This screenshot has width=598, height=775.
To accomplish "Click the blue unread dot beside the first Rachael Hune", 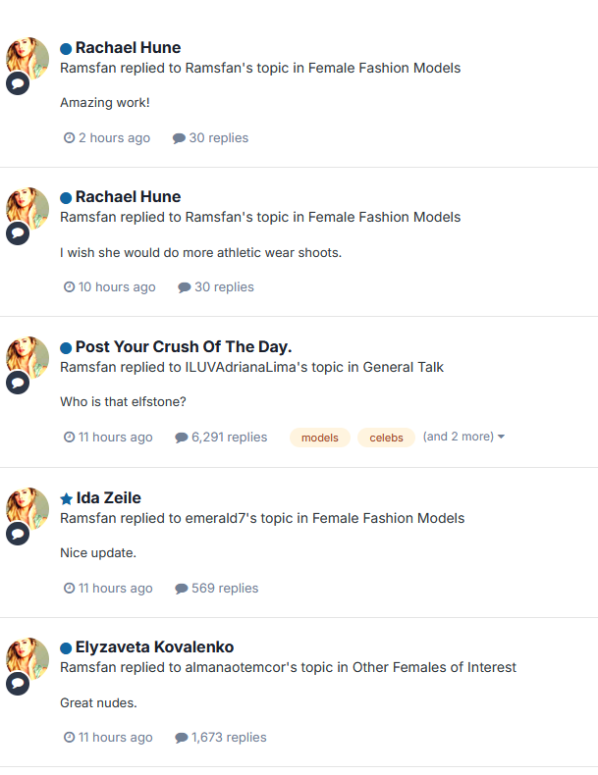I will click(66, 48).
